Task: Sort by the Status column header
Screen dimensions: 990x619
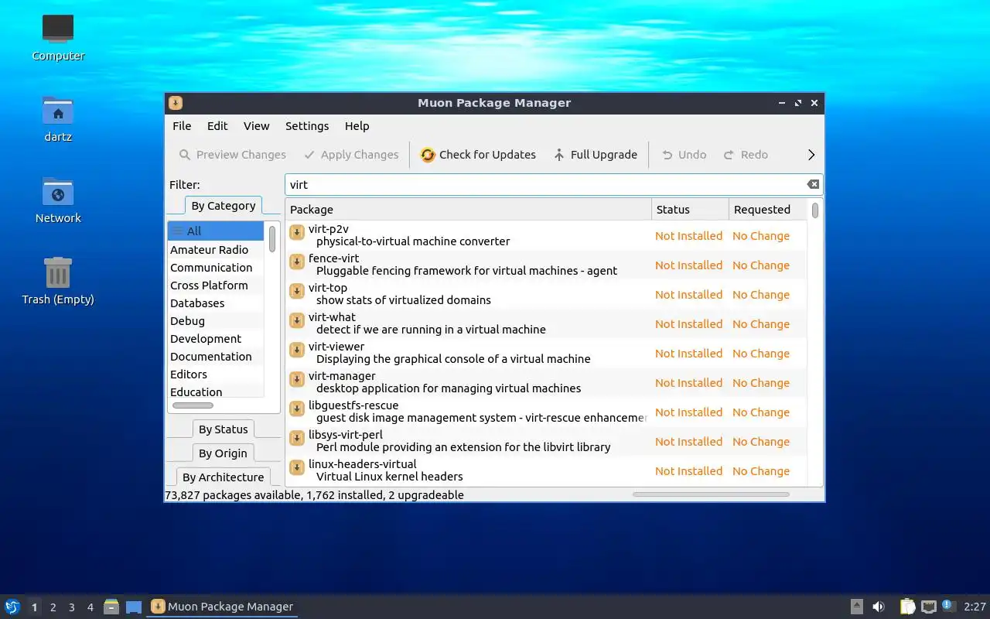Action: pyautogui.click(x=691, y=210)
